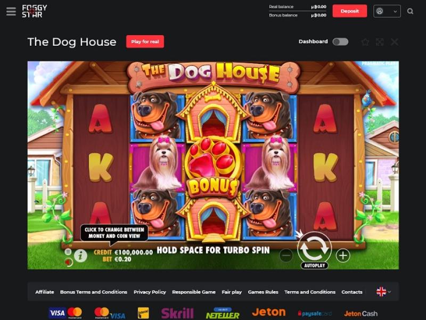Click the Deposit button
Viewport: 426px width, 320px height.
[350, 11]
